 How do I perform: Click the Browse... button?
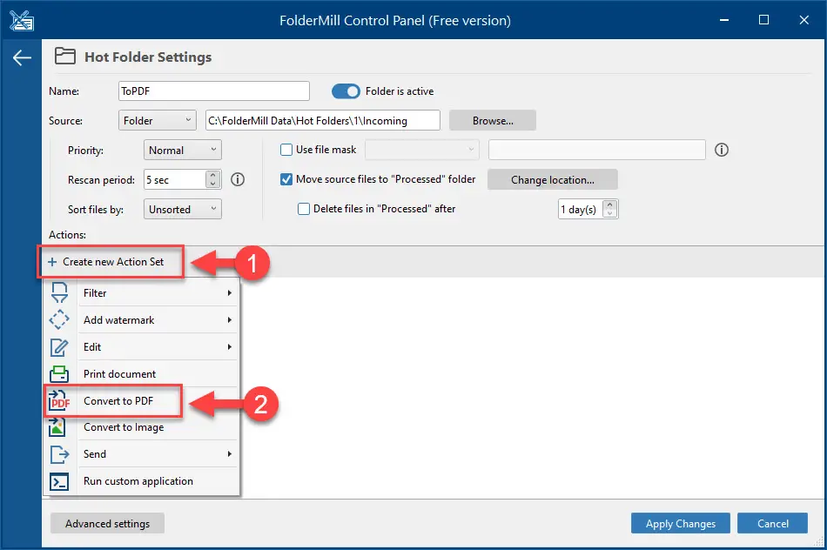point(493,120)
